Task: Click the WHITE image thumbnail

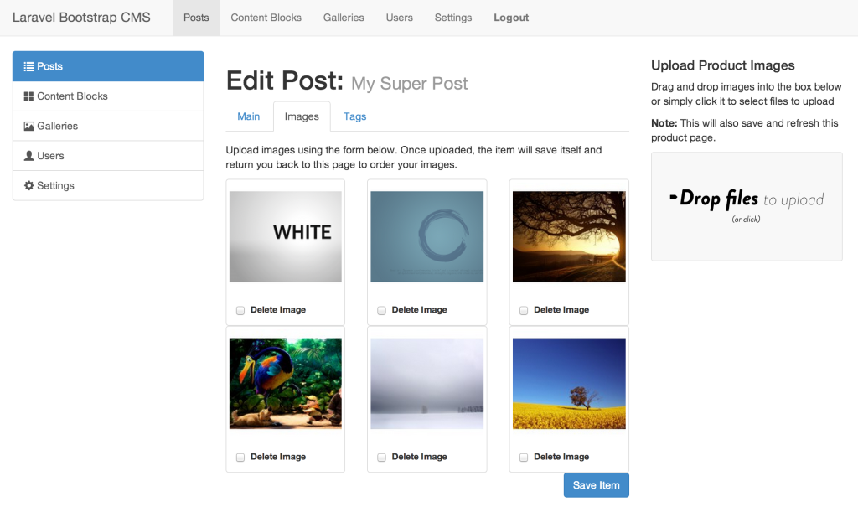Action: coord(286,236)
